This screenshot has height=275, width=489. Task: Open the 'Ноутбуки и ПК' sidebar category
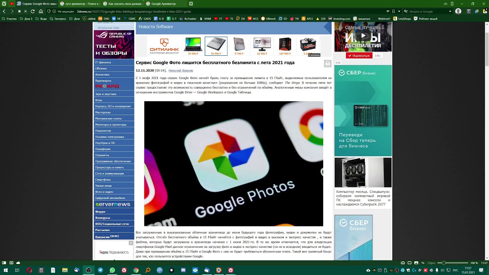click(114, 143)
